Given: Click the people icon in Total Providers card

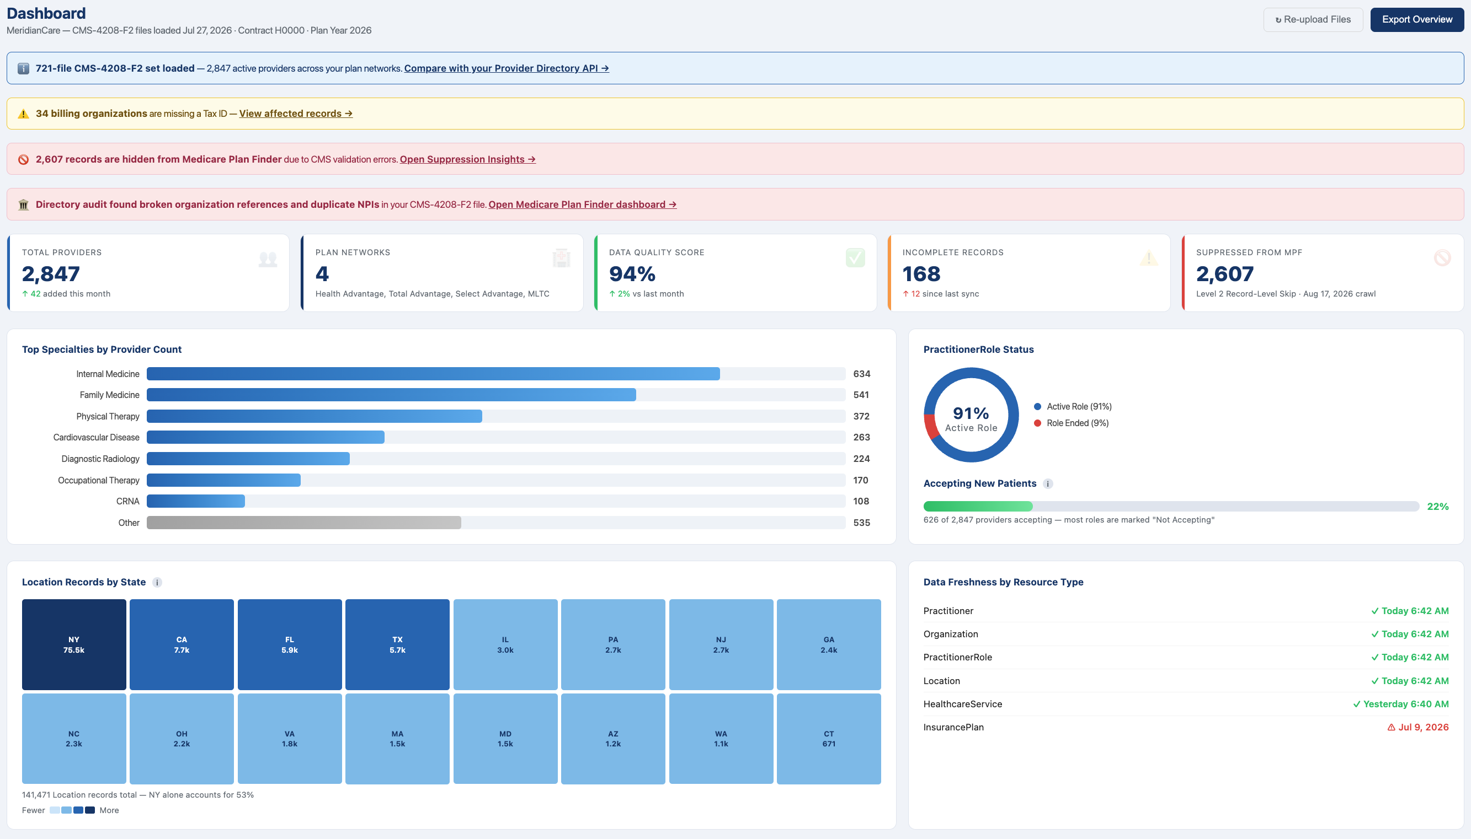Looking at the screenshot, I should click(268, 259).
